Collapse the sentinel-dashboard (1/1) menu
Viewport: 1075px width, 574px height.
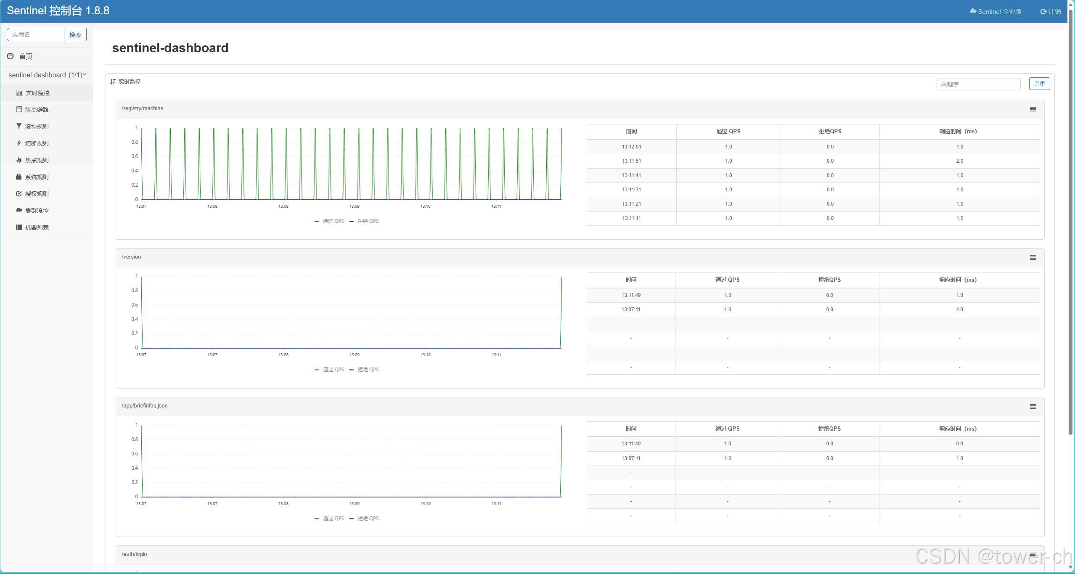click(x=46, y=75)
